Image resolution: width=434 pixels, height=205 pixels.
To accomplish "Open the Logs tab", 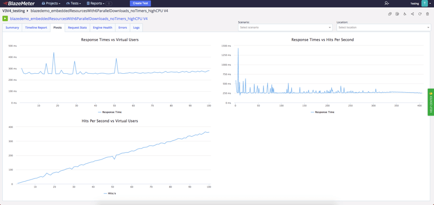I will (136, 28).
